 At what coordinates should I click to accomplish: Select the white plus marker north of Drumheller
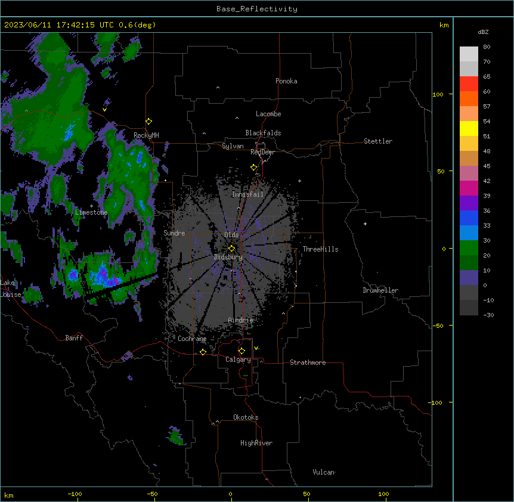tap(365, 224)
